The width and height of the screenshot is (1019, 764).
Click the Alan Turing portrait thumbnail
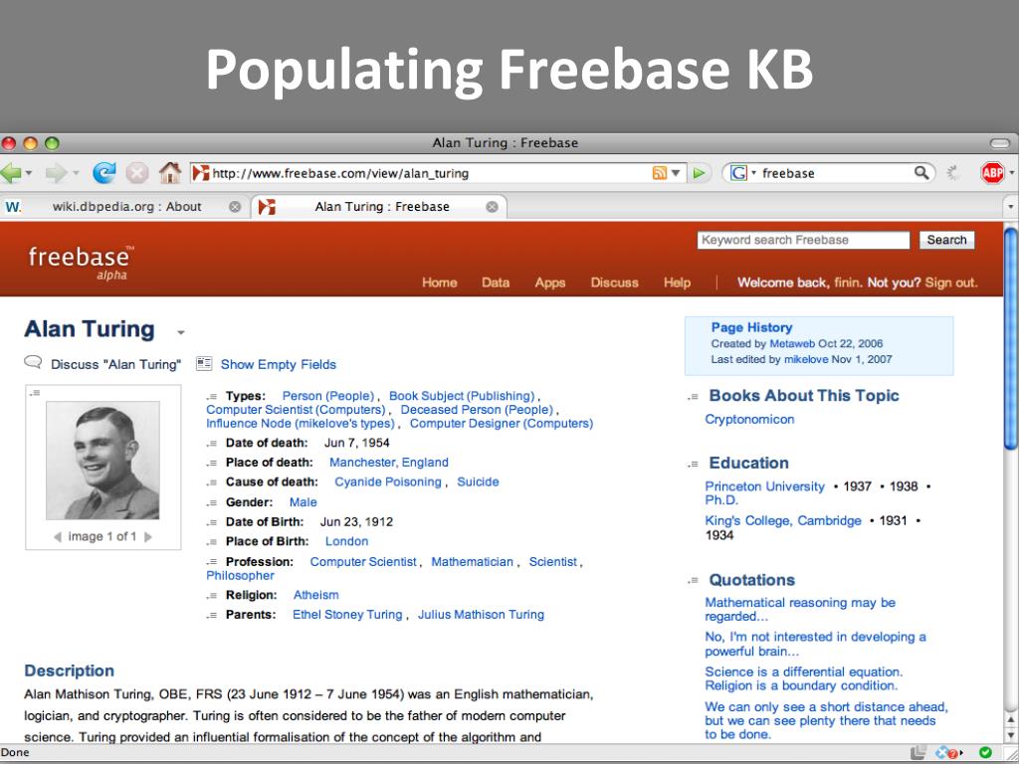coord(102,460)
